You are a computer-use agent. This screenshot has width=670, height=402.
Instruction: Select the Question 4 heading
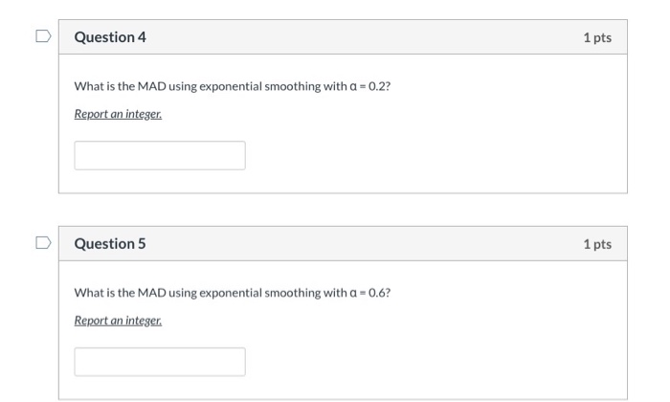tap(110, 37)
